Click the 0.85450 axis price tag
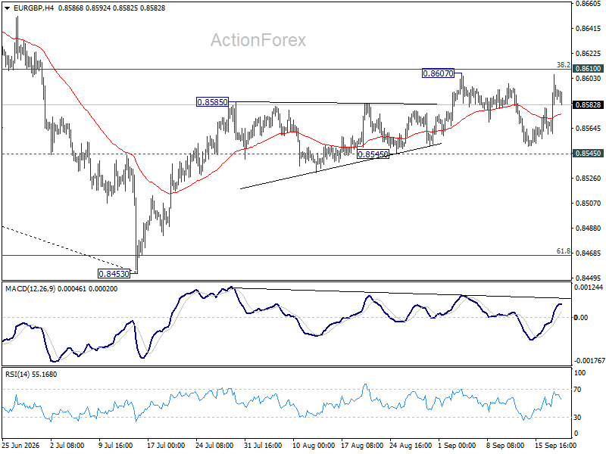Screen dimensions: 606x454 tap(588, 154)
